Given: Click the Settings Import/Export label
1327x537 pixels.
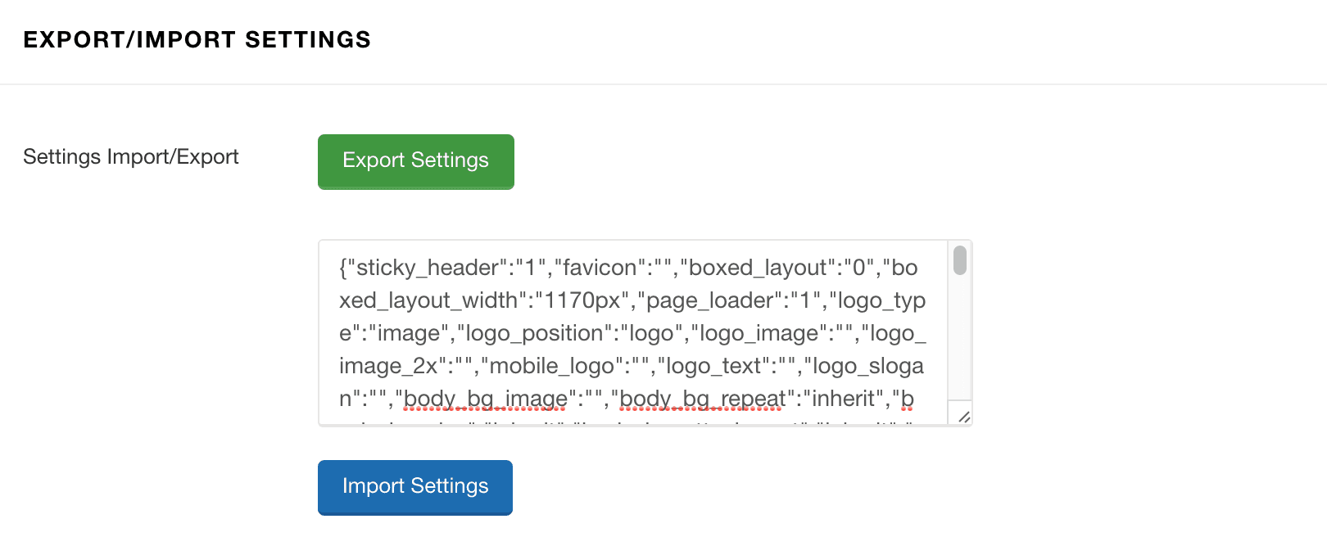Looking at the screenshot, I should pos(130,156).
